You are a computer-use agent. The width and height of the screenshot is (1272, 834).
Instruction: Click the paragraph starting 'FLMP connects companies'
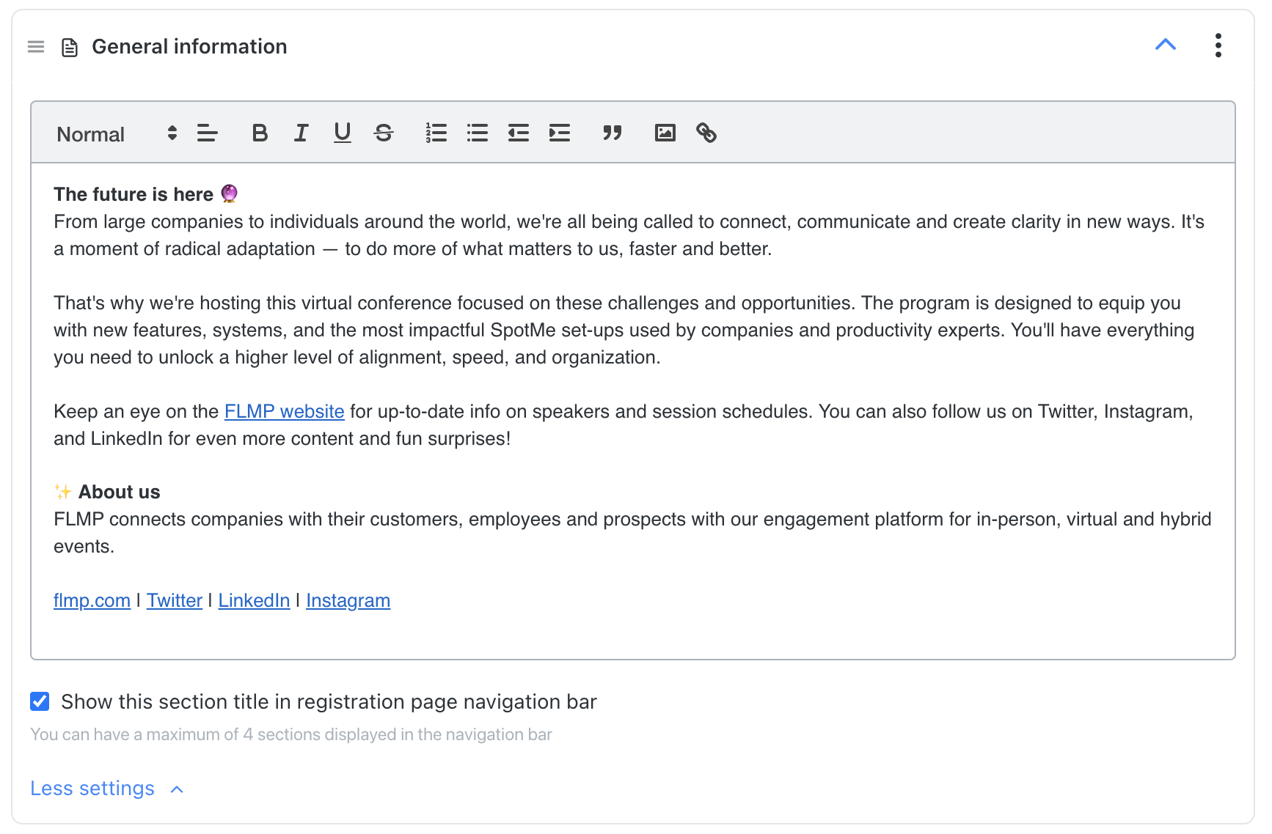(x=632, y=533)
